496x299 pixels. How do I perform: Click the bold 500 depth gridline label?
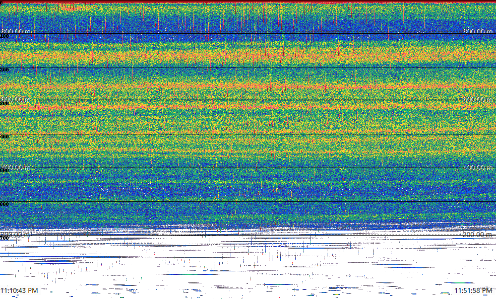click(x=5, y=171)
